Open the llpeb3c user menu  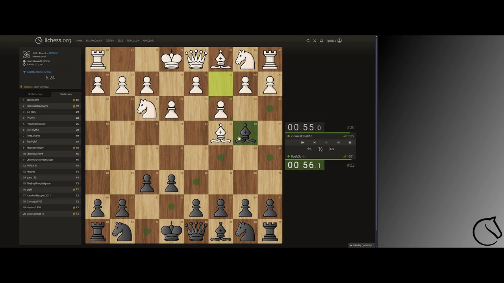[334, 40]
